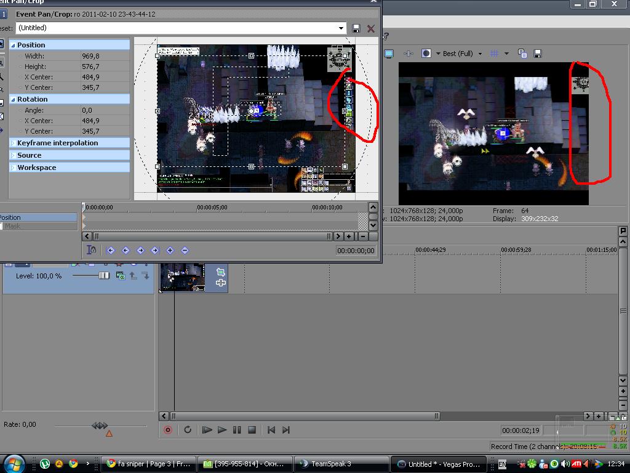Select the Position keyframe row
630x473 pixels.
tap(39, 217)
